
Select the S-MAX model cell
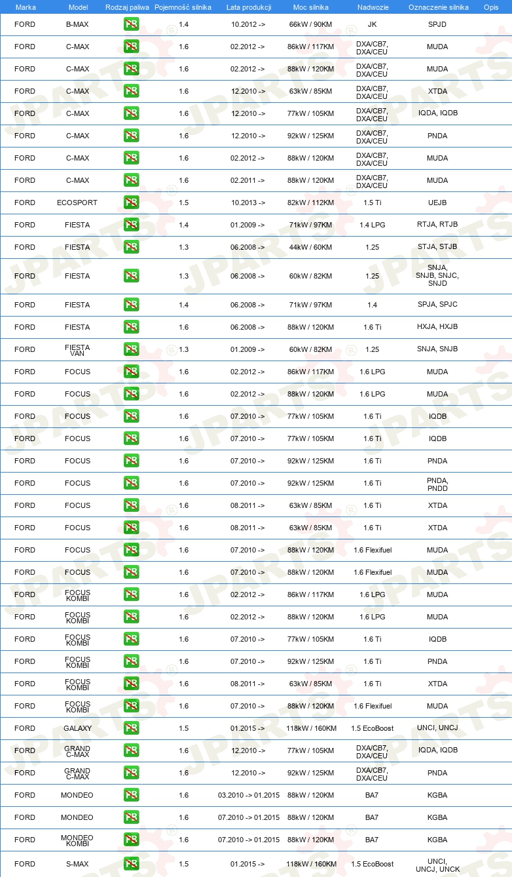coord(77,864)
